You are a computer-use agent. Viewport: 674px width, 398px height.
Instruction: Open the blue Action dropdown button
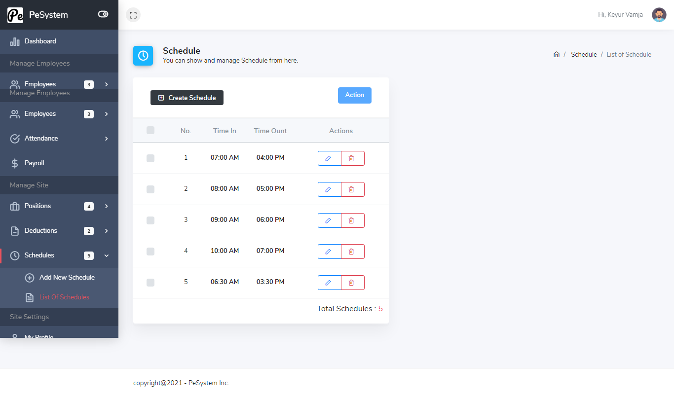coord(354,95)
